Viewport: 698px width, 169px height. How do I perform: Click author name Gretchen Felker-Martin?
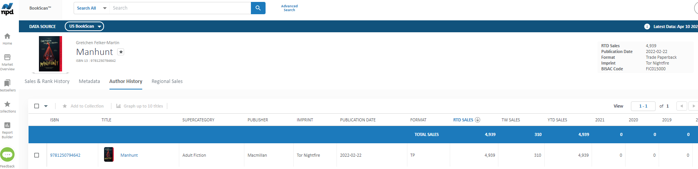click(x=98, y=43)
